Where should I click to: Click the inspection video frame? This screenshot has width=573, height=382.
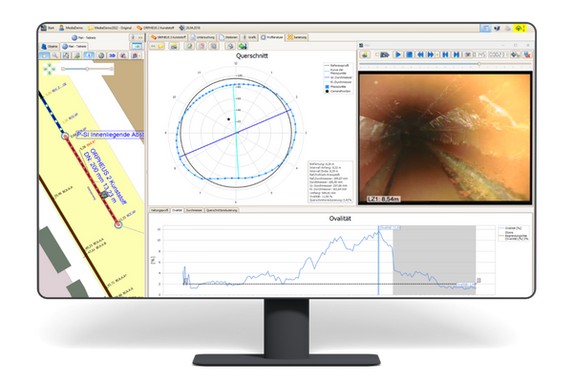(x=445, y=138)
